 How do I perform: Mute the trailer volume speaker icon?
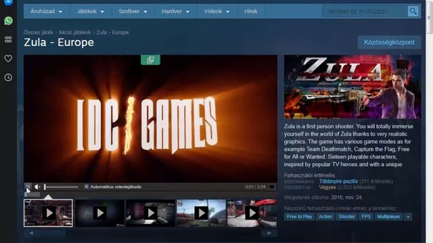(37, 187)
